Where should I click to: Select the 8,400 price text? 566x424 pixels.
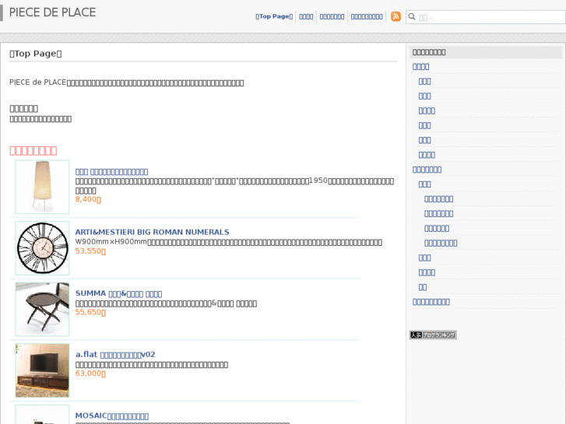coord(88,199)
